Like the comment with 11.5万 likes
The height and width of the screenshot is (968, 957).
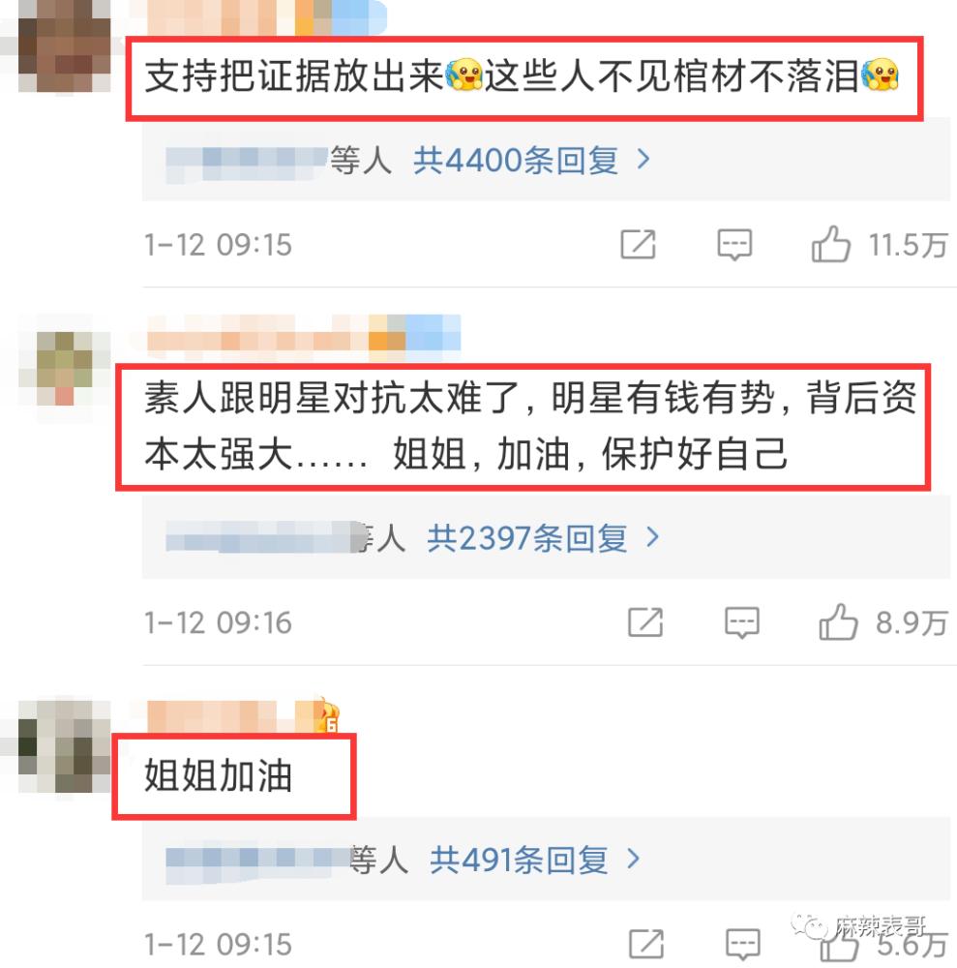click(830, 245)
